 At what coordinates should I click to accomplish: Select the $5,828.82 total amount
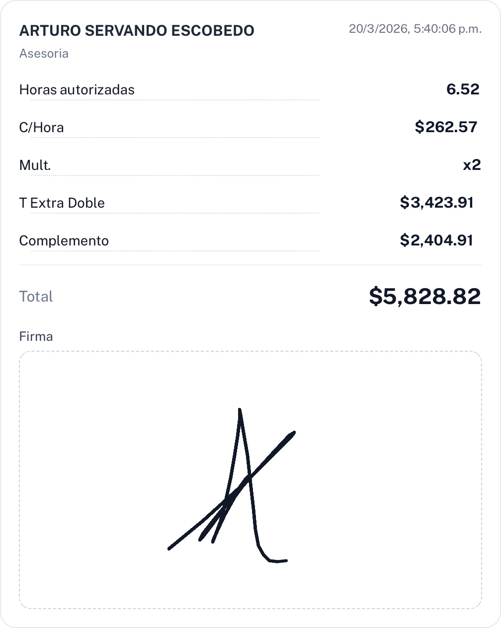(424, 296)
